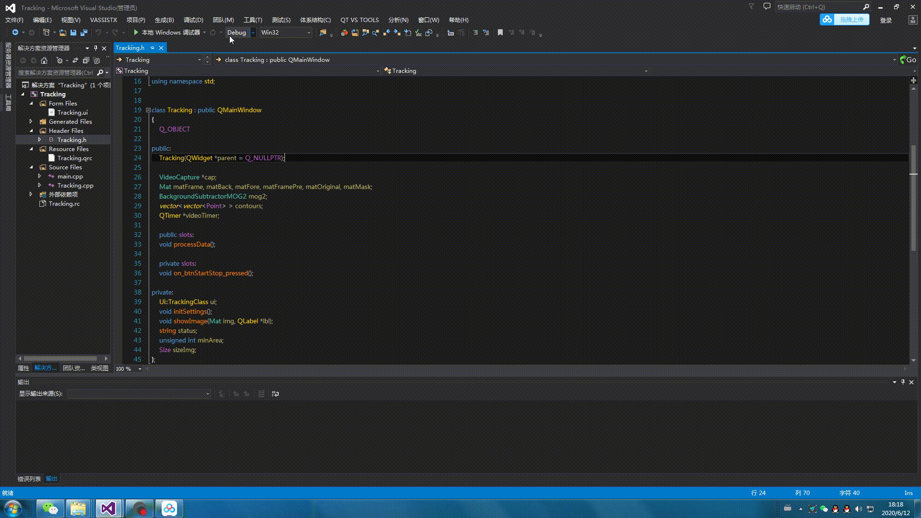The image size is (921, 518).
Task: Click the Solution Explorer horizontal scrollbar
Action: (60, 358)
